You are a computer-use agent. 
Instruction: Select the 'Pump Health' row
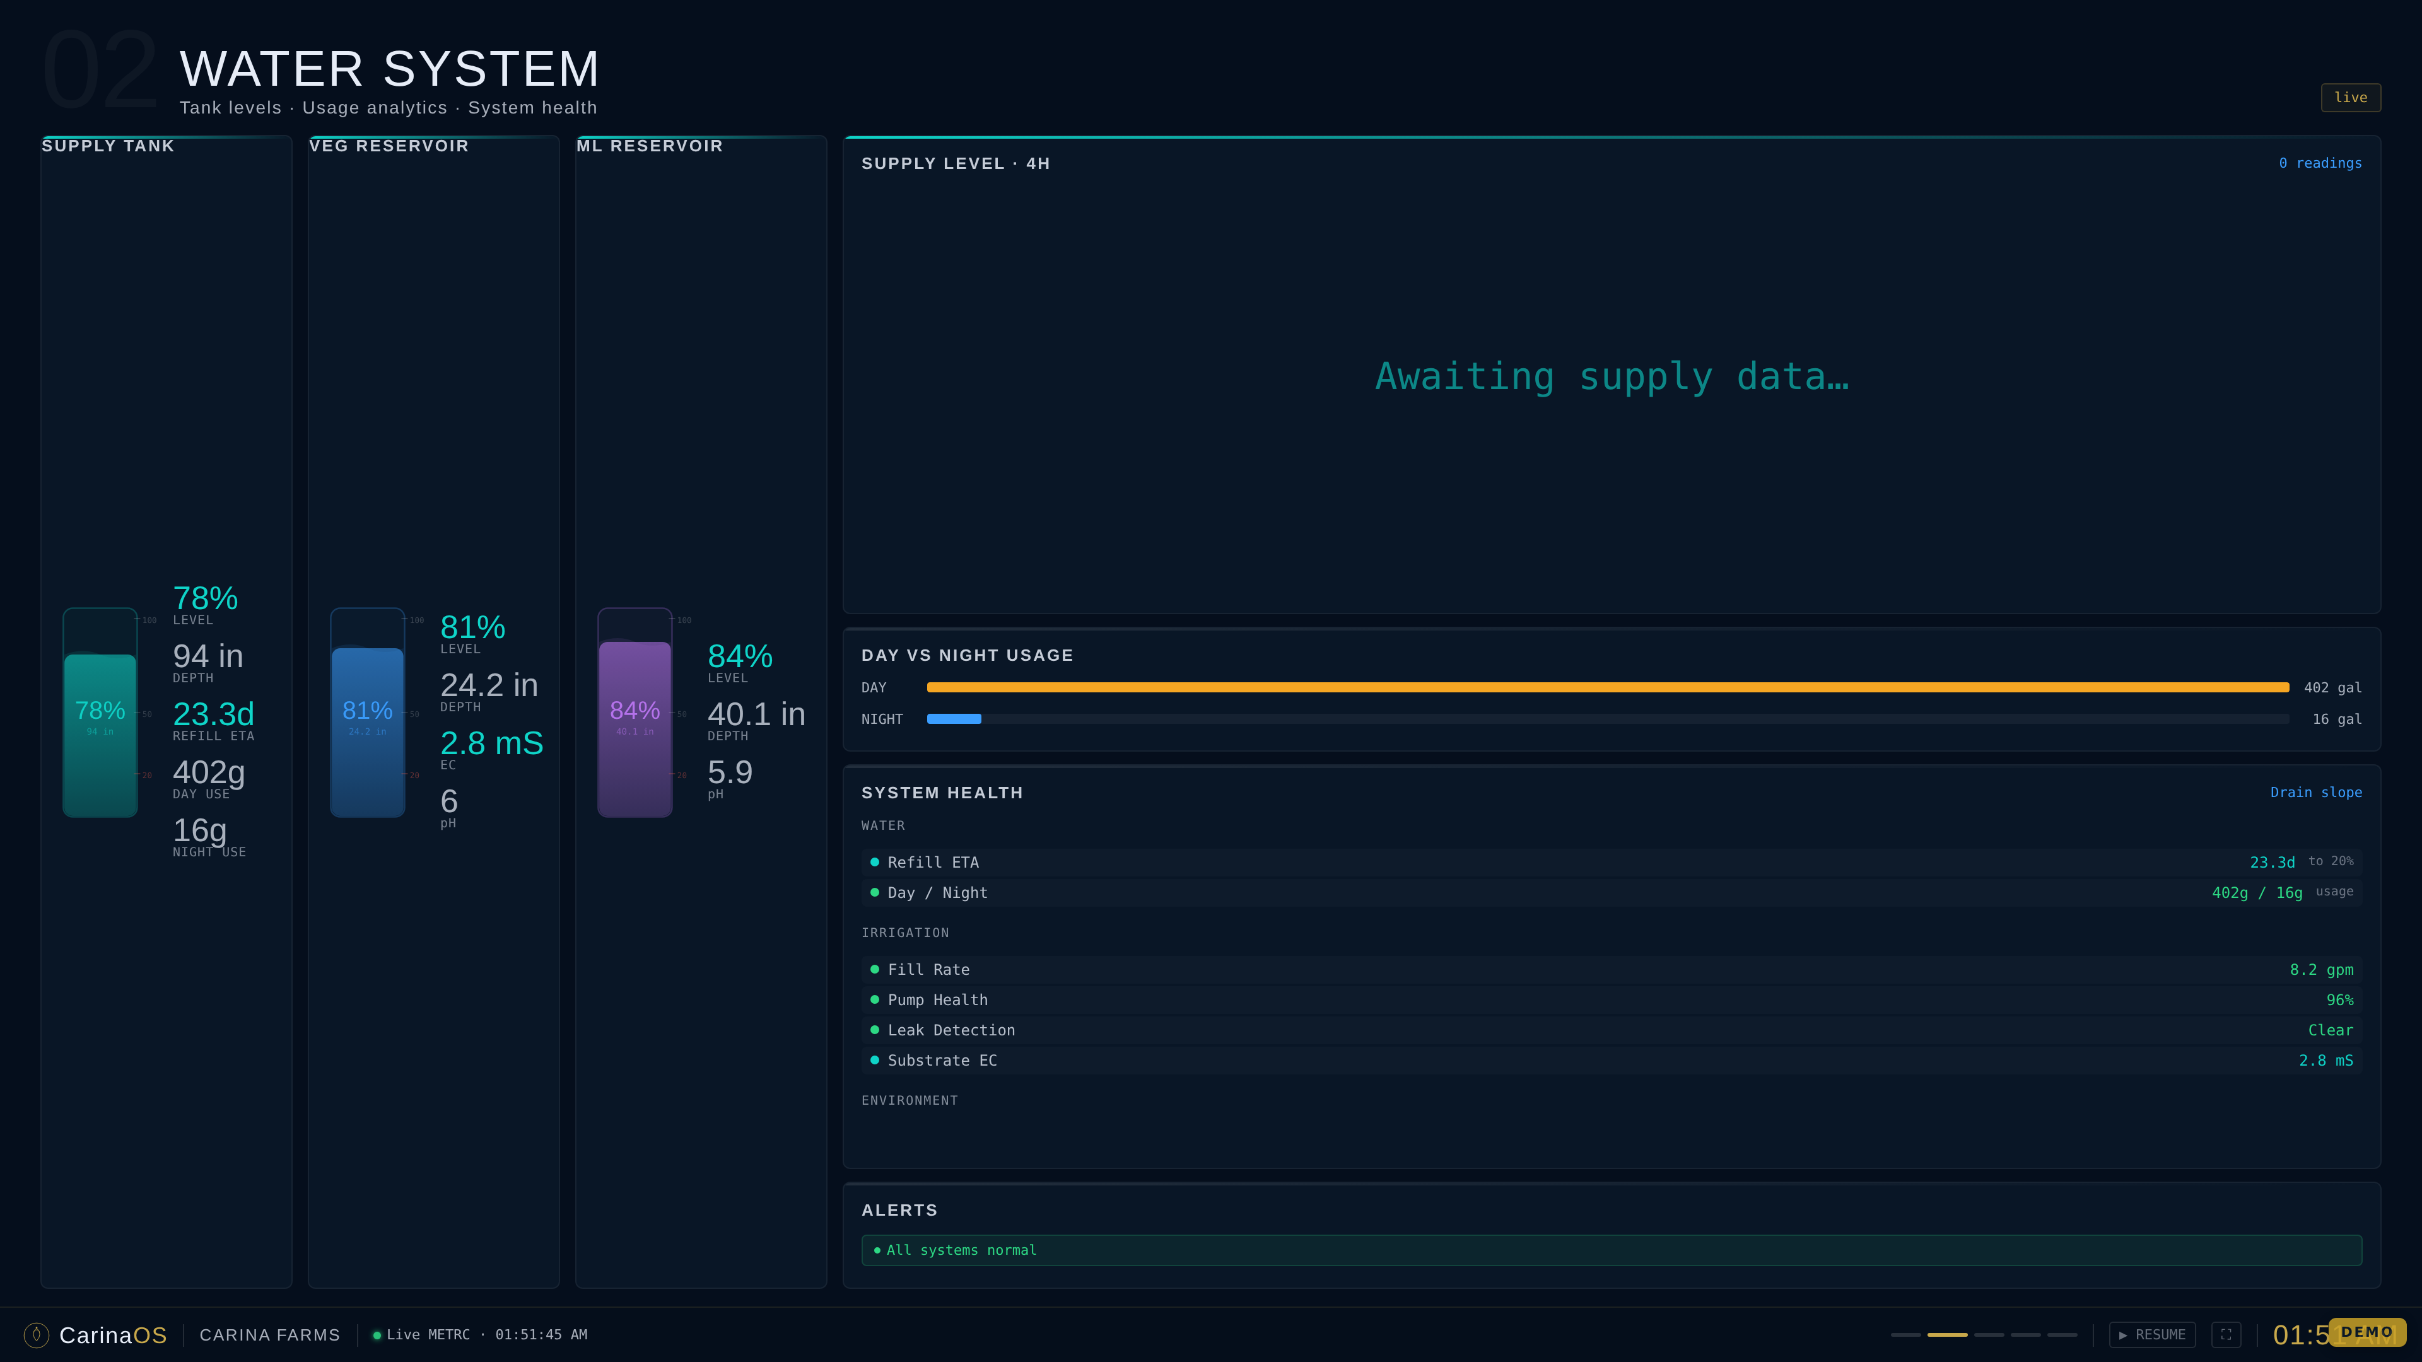coord(1612,999)
